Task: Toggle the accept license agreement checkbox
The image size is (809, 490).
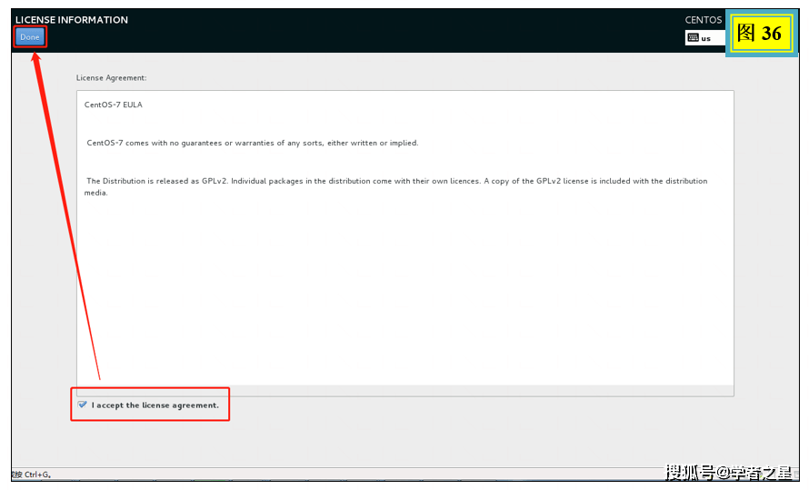Action: 82,405
